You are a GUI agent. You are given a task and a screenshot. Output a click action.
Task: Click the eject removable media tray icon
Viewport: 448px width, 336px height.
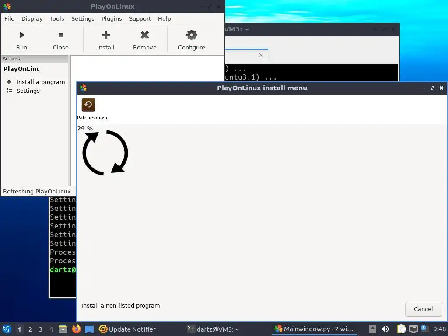[372, 329]
